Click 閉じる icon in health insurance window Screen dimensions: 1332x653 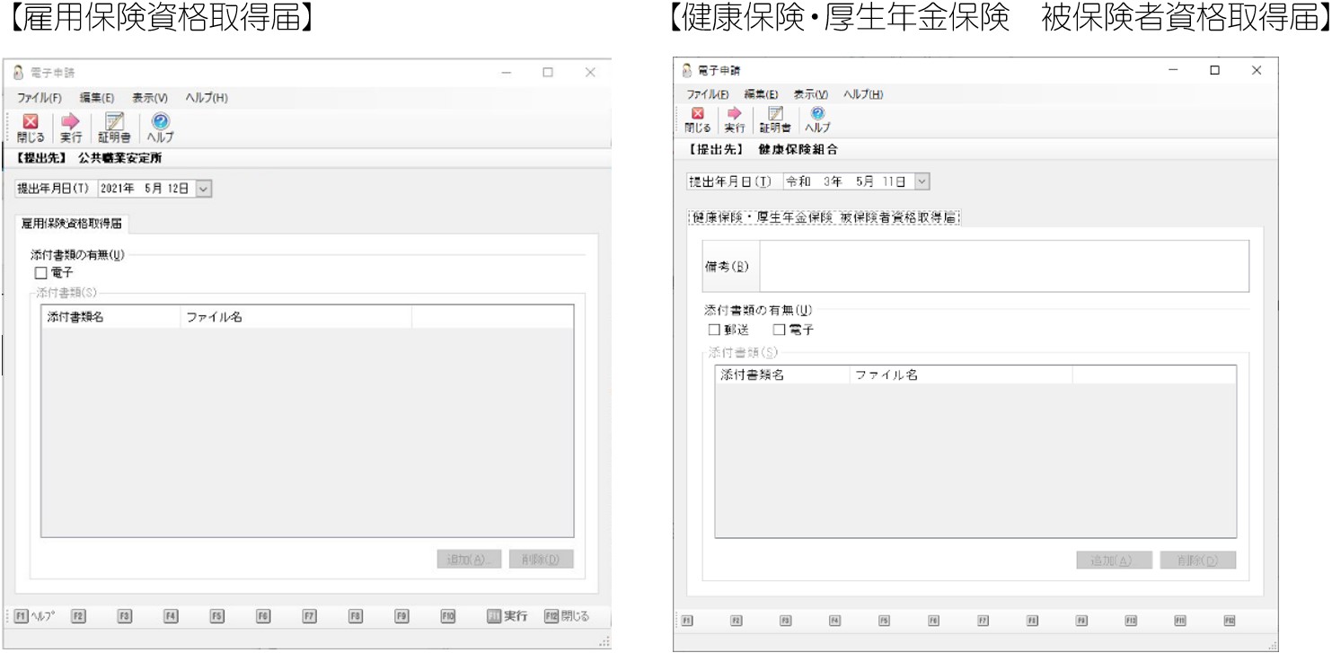click(x=697, y=113)
